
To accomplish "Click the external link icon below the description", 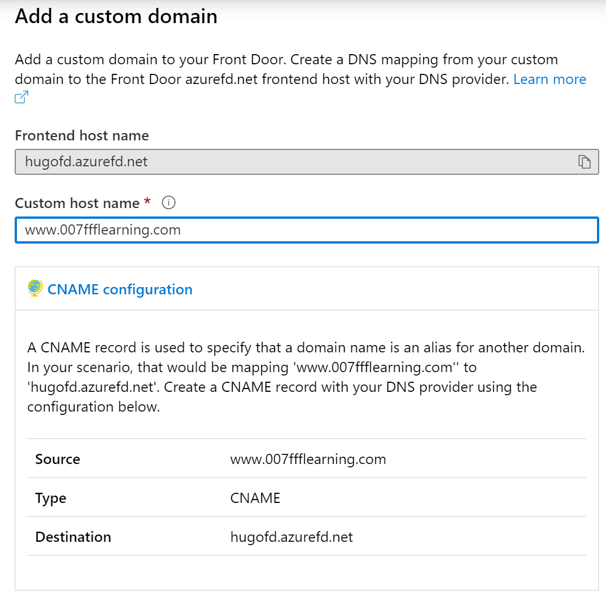I will coord(21,98).
